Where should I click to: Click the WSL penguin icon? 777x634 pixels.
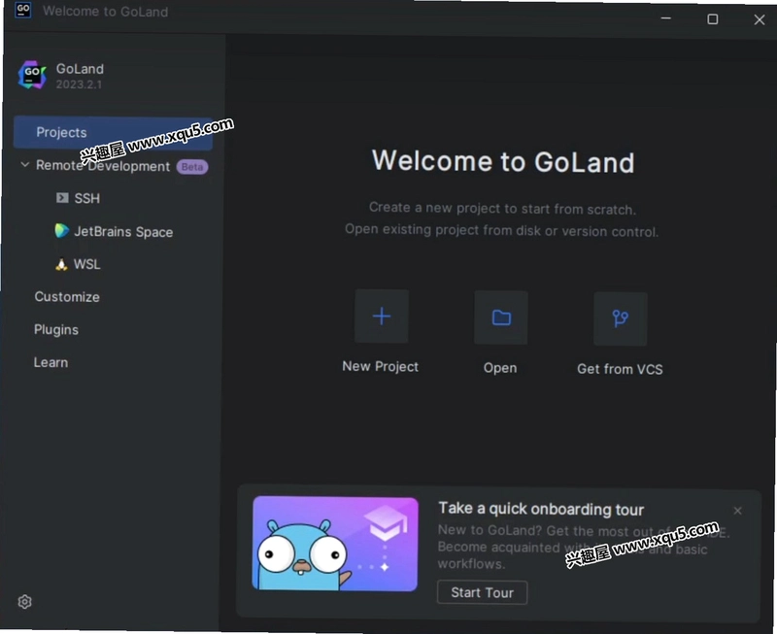61,264
